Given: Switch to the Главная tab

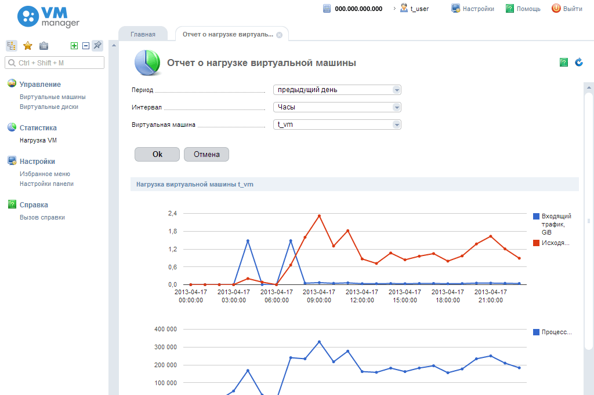Looking at the screenshot, I should (143, 34).
